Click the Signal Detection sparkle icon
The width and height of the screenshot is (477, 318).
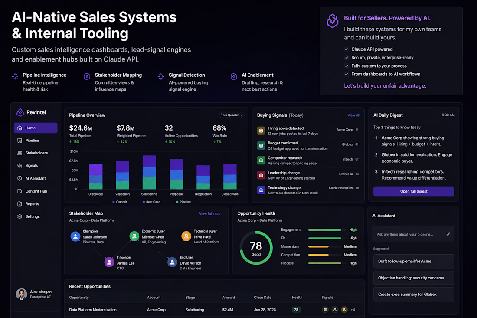(x=161, y=76)
